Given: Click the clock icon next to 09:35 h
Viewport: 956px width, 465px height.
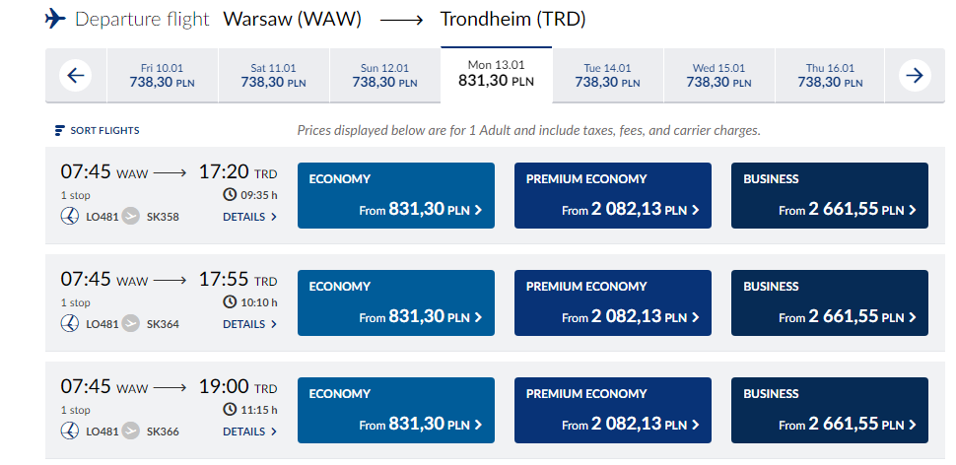Looking at the screenshot, I should [230, 195].
